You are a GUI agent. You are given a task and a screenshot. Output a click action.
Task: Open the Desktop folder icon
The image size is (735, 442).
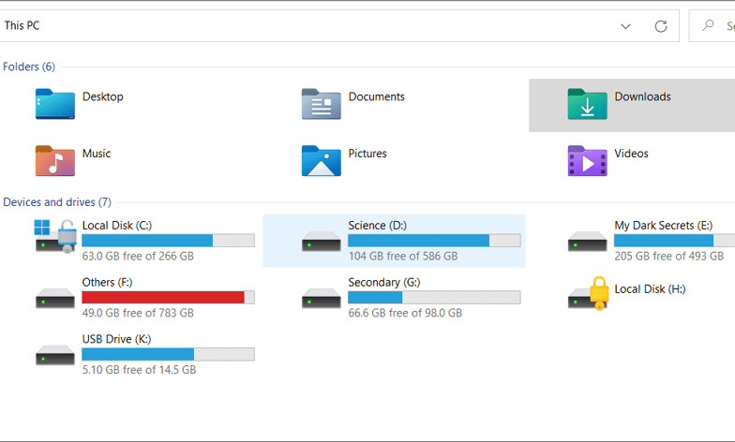(55, 104)
